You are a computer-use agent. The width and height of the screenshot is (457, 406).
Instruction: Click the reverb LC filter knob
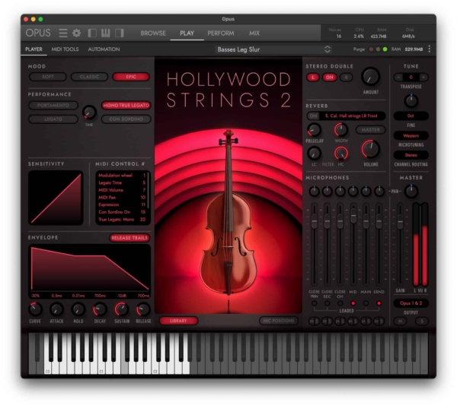pos(314,154)
